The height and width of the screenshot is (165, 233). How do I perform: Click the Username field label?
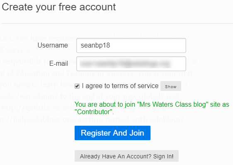(53, 45)
